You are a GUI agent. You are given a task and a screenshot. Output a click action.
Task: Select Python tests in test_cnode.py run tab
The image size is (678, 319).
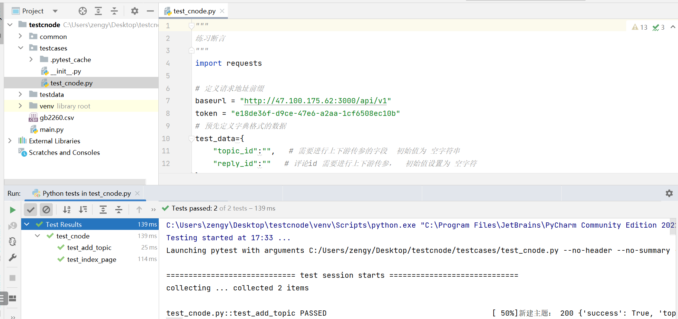coord(87,193)
